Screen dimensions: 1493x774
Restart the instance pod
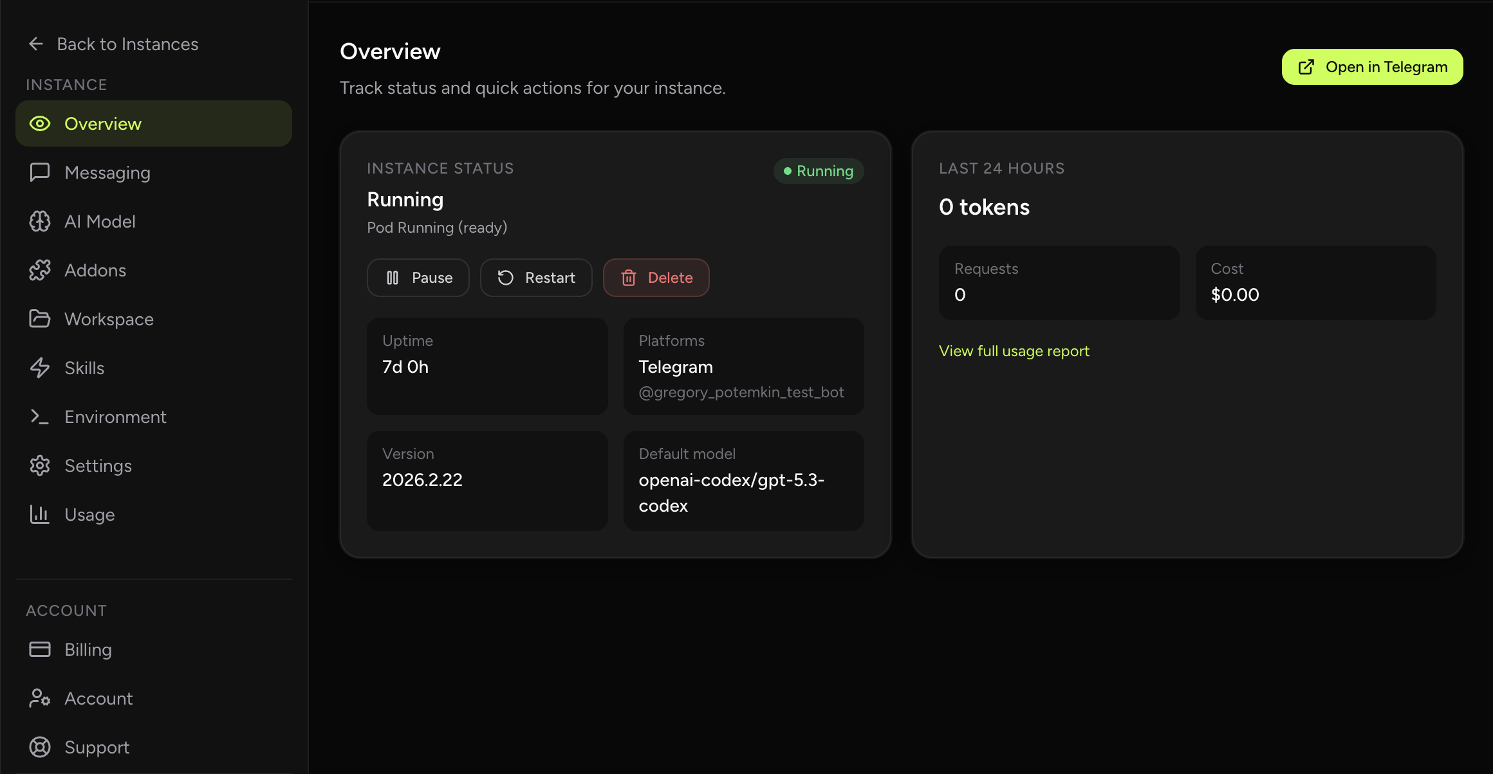point(536,277)
